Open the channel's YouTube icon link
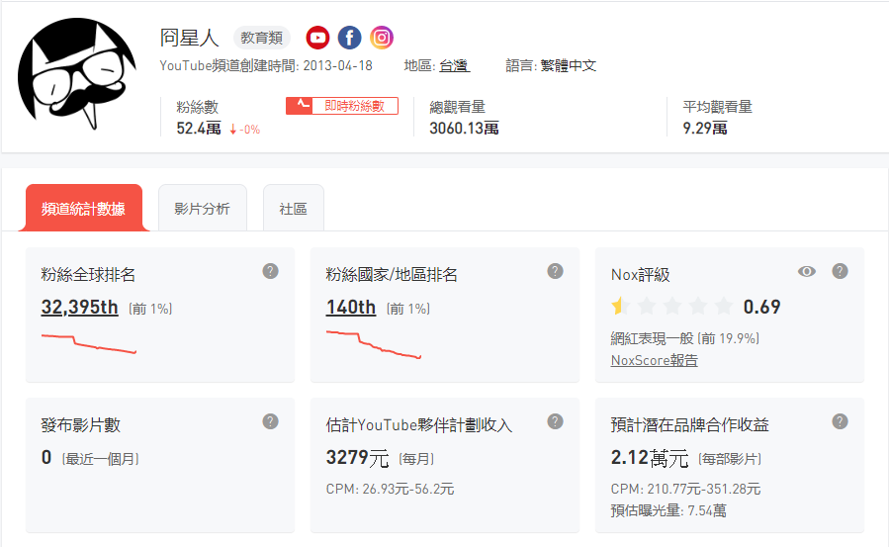The width and height of the screenshot is (889, 547). (317, 38)
